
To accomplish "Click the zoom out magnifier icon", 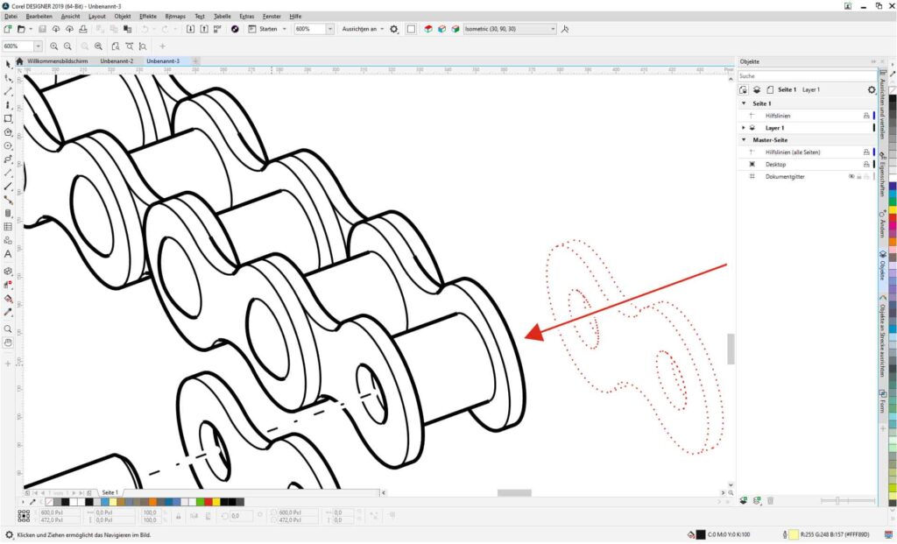I will tap(68, 46).
